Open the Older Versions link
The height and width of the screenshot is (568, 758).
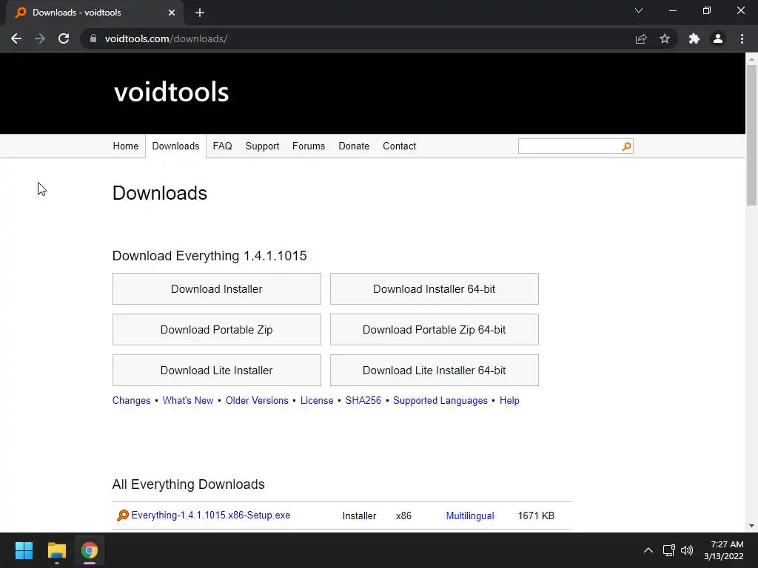pos(257,400)
